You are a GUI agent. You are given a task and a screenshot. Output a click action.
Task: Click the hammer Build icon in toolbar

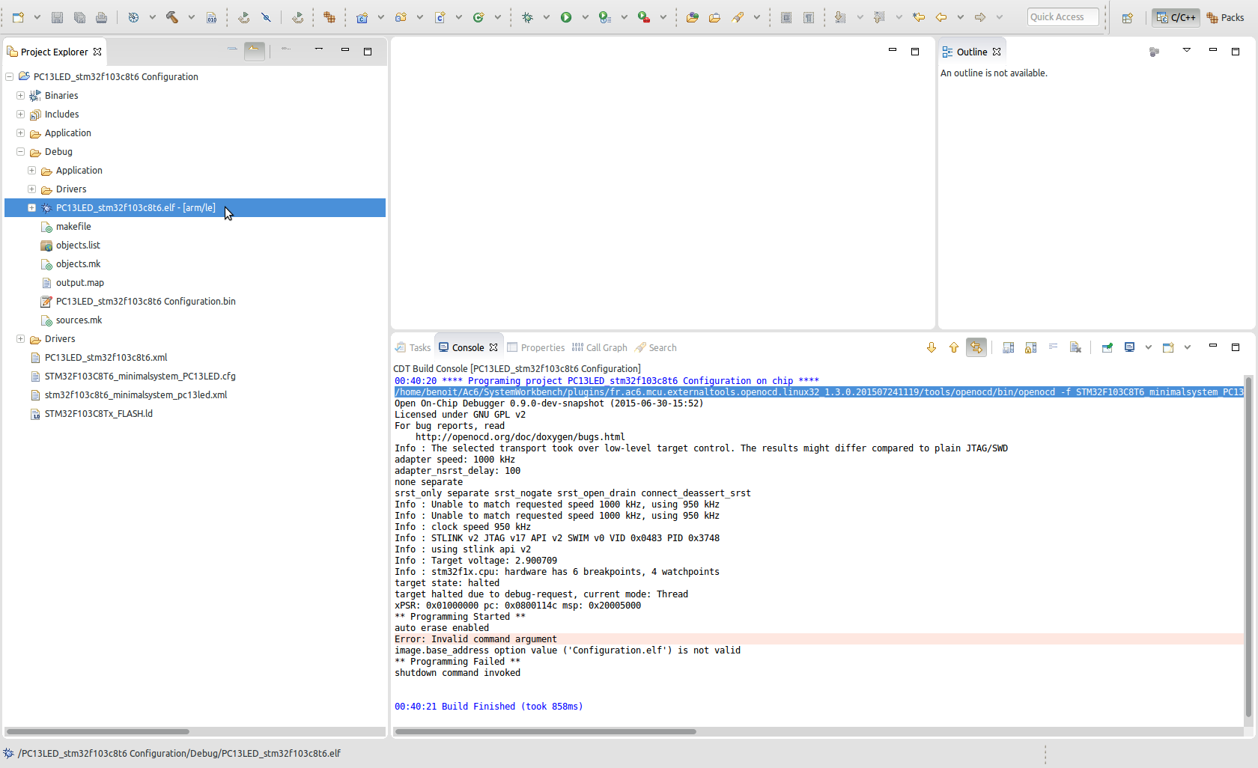click(x=171, y=17)
